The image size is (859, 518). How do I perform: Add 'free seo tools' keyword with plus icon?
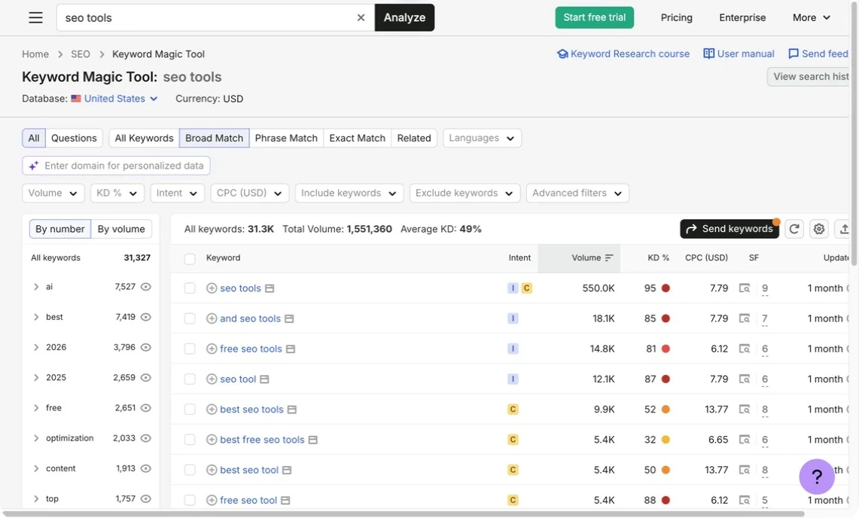212,349
